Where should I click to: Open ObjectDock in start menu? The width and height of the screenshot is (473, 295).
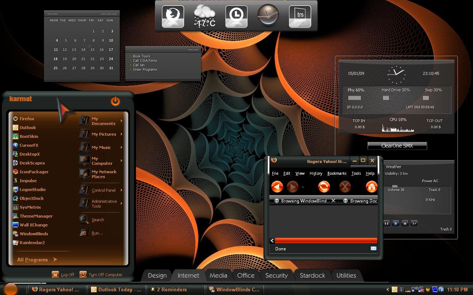click(28, 198)
